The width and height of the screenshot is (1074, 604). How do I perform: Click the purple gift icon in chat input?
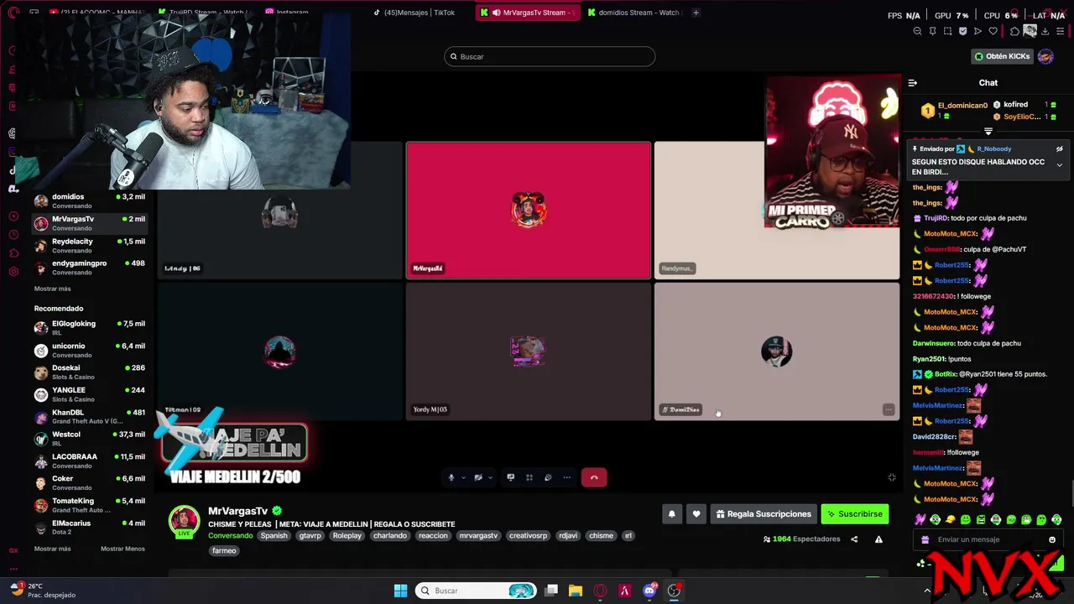(x=925, y=539)
